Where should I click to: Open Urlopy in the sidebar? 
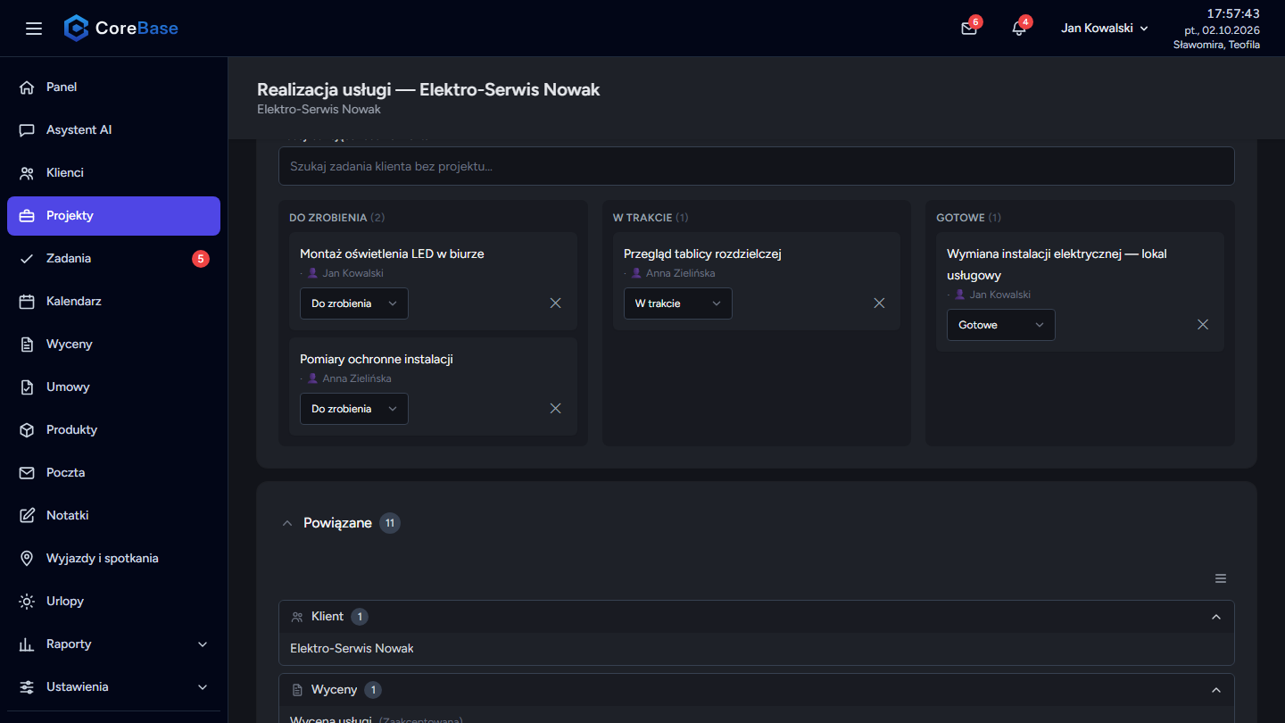click(113, 601)
